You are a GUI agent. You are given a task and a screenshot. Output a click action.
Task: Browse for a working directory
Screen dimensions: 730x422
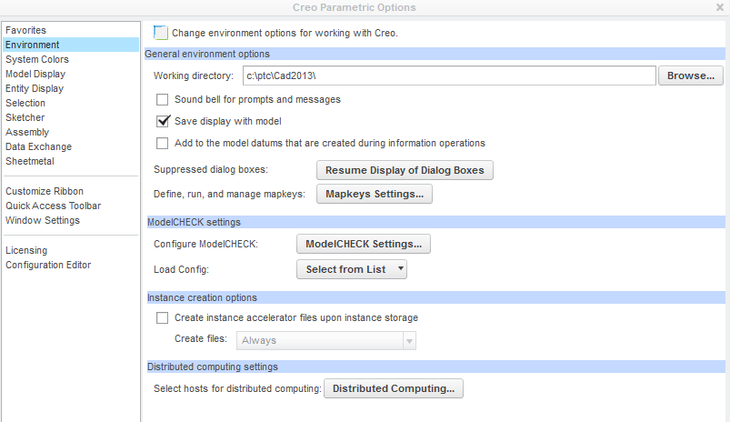click(x=690, y=75)
